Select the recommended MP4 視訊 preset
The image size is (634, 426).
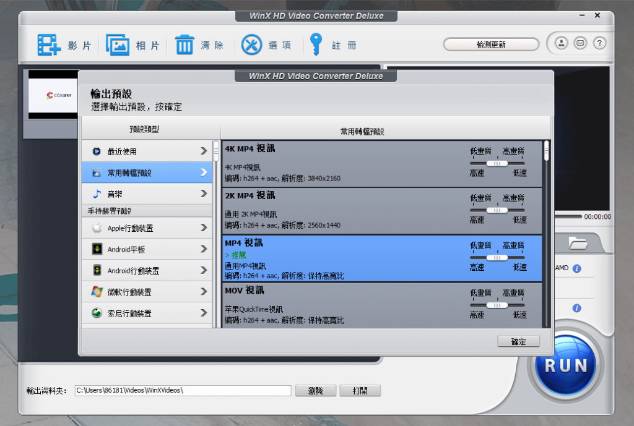click(381, 258)
